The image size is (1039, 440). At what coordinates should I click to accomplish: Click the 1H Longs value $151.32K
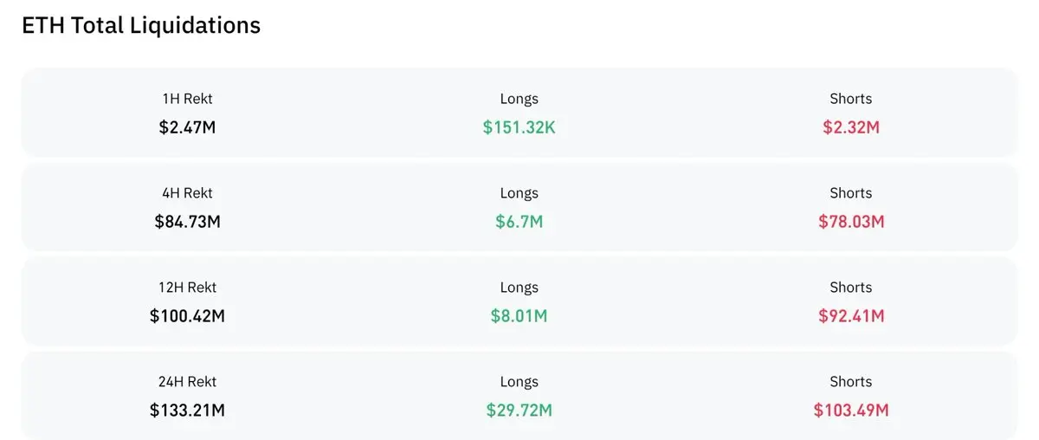(x=519, y=127)
